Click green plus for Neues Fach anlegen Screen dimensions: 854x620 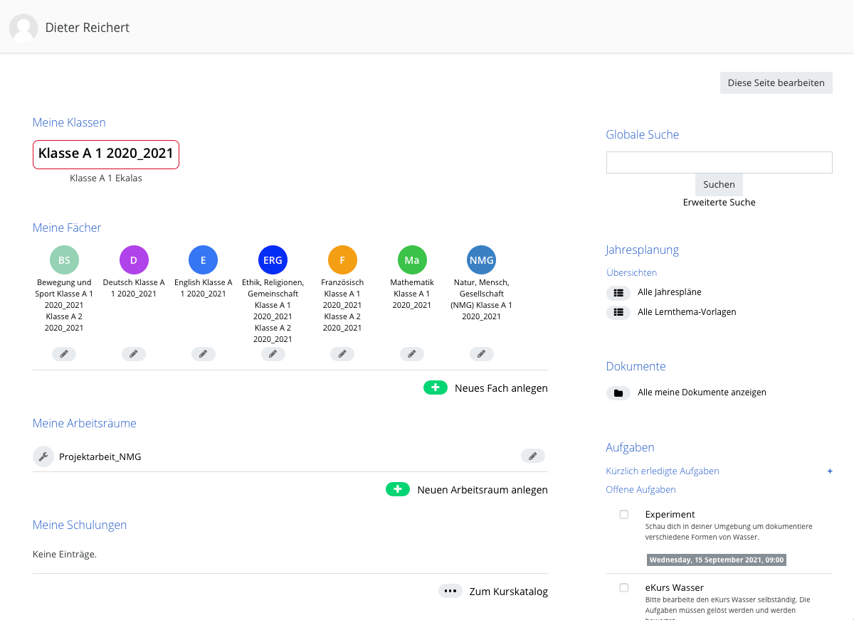tap(435, 387)
